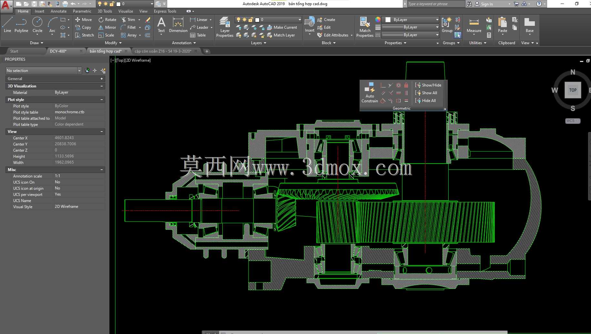Toggle Group Selection on/off button
Image resolution: width=591 pixels, height=334 pixels.
click(x=458, y=35)
